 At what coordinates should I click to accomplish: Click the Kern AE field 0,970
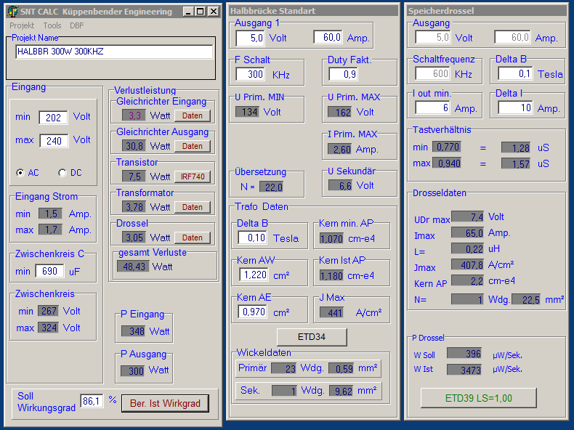(253, 312)
